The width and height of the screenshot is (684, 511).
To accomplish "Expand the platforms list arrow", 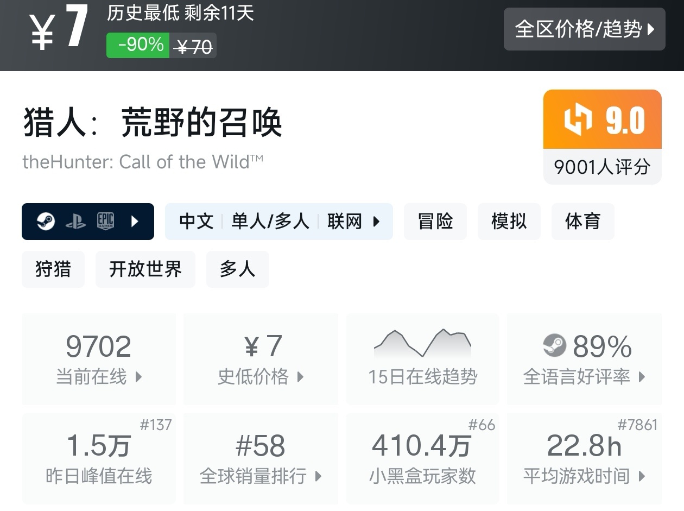I will pos(135,222).
